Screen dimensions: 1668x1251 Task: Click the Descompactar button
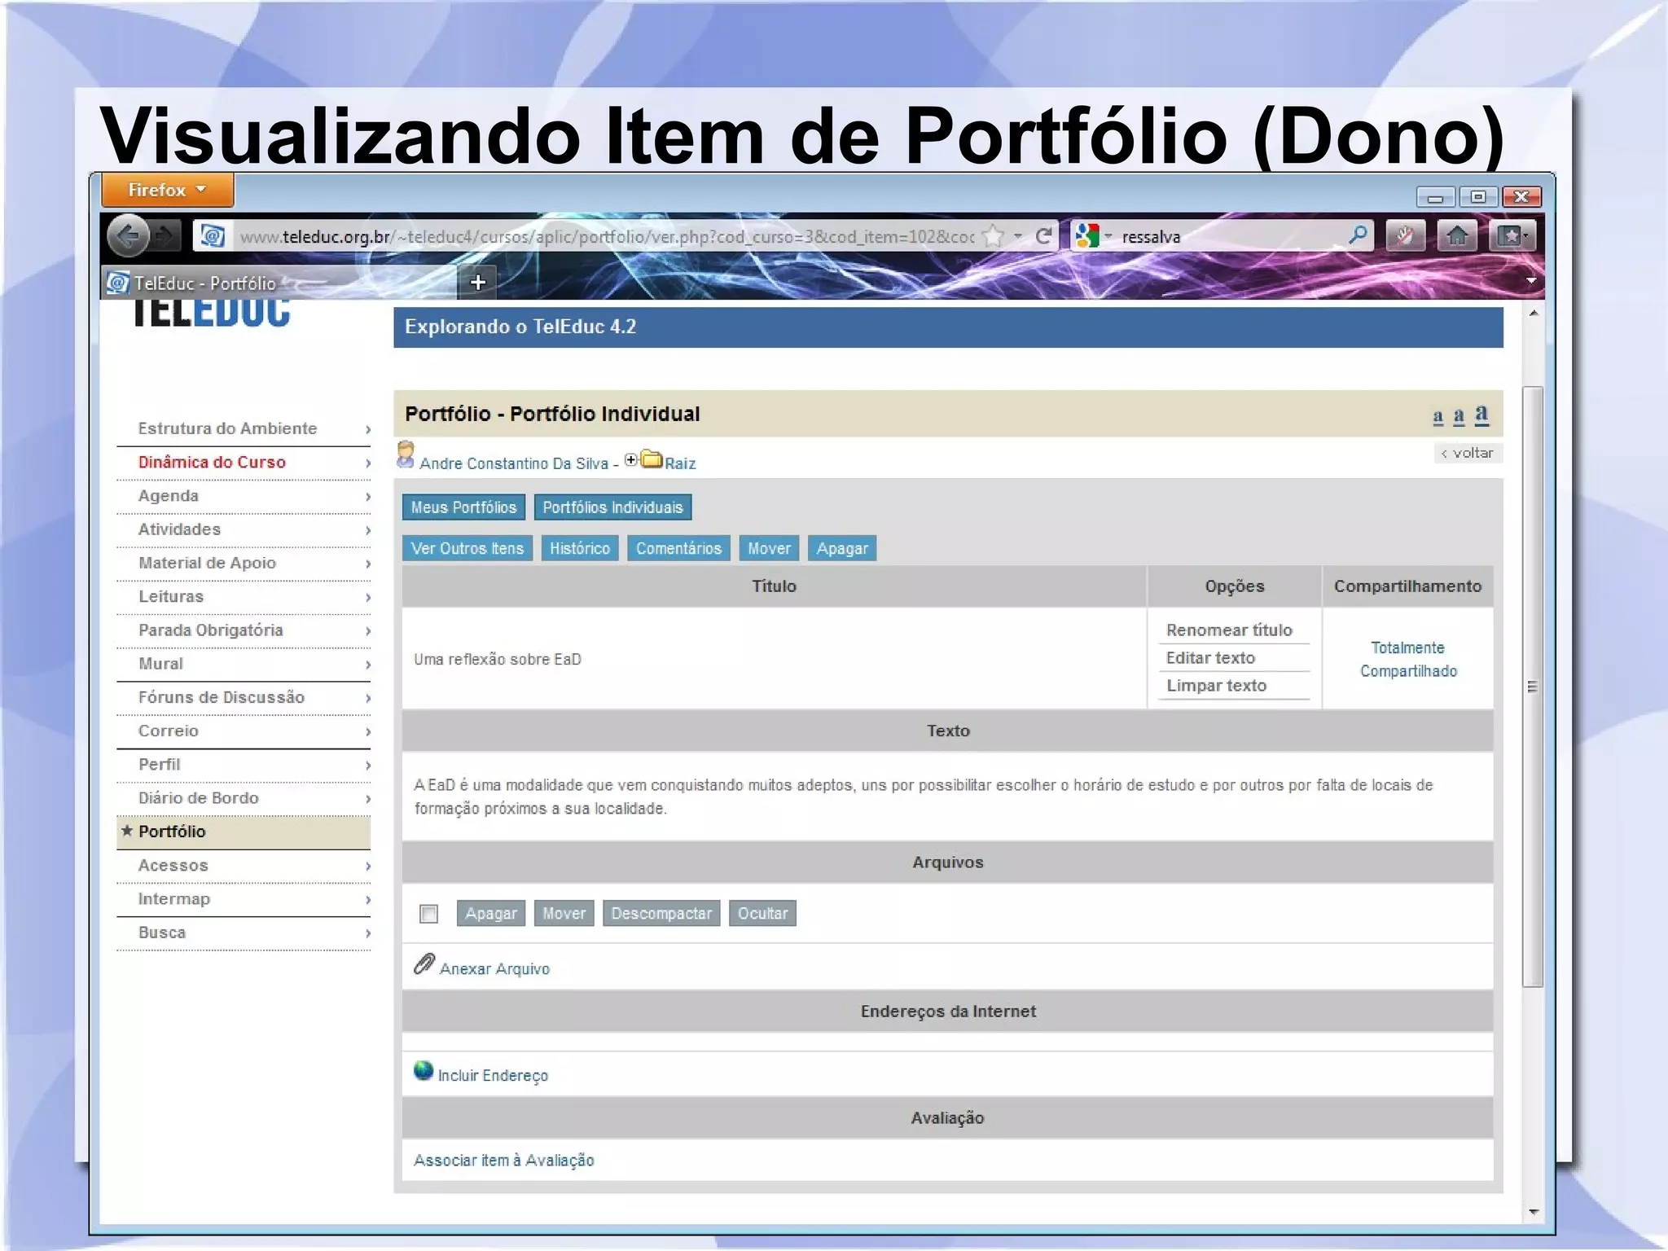(661, 913)
